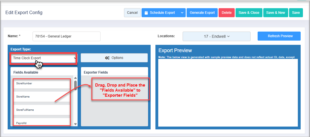Screen dimensions: 310x137
Task: Click the gears icon beside Options
Action: click(x=107, y=58)
